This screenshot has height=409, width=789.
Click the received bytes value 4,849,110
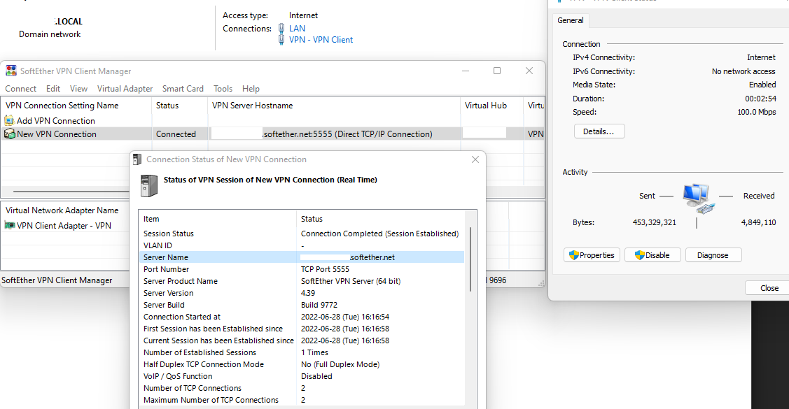758,222
